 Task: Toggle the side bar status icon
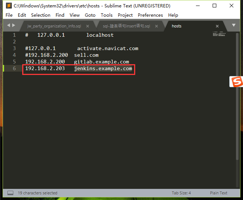[x=10, y=193]
